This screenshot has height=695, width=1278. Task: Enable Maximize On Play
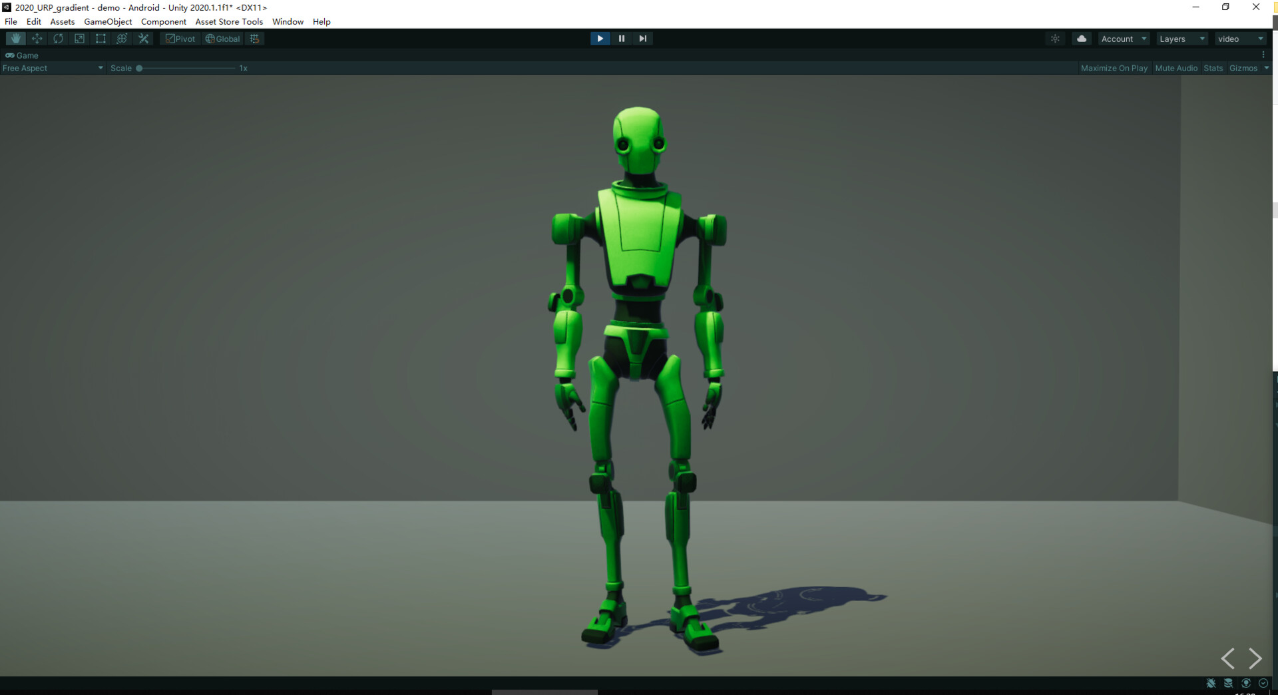[1114, 68]
